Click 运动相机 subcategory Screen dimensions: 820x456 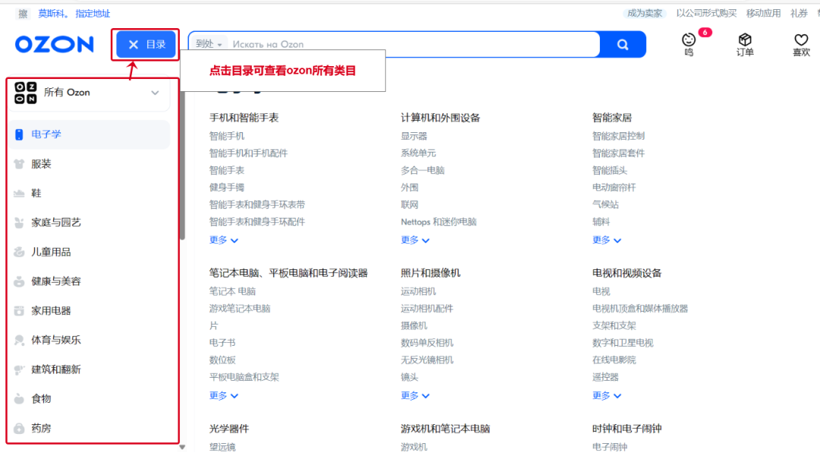pyautogui.click(x=418, y=291)
